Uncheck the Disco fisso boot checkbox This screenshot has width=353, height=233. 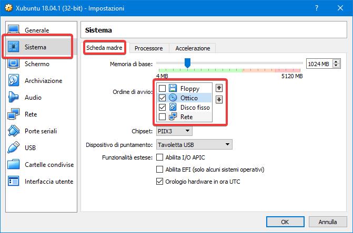[162, 107]
